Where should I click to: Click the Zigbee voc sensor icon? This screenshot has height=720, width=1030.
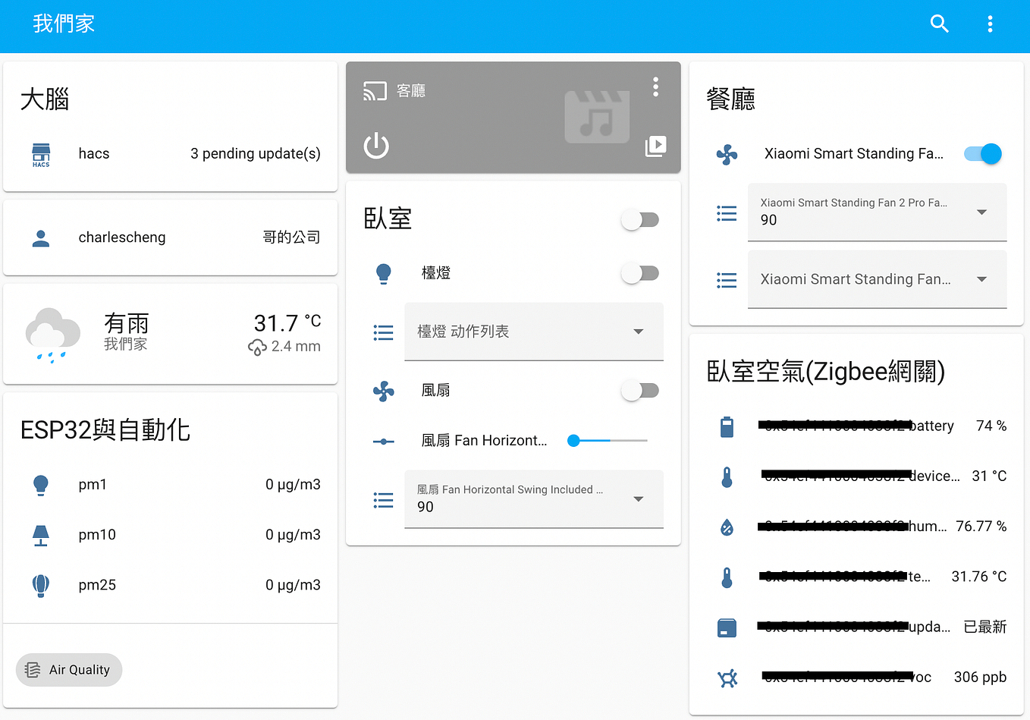[727, 678]
